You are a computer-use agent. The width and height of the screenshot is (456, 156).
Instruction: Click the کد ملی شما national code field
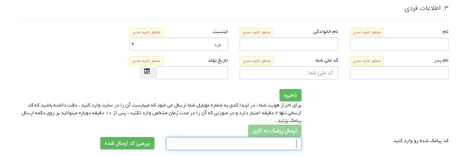pos(289,73)
